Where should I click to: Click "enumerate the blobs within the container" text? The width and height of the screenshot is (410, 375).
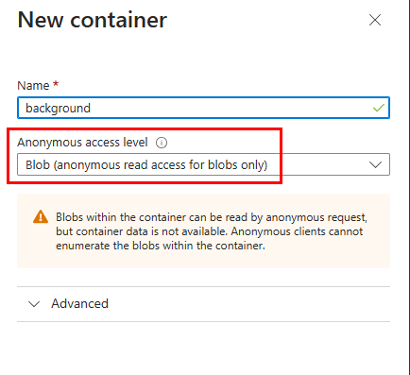click(161, 246)
